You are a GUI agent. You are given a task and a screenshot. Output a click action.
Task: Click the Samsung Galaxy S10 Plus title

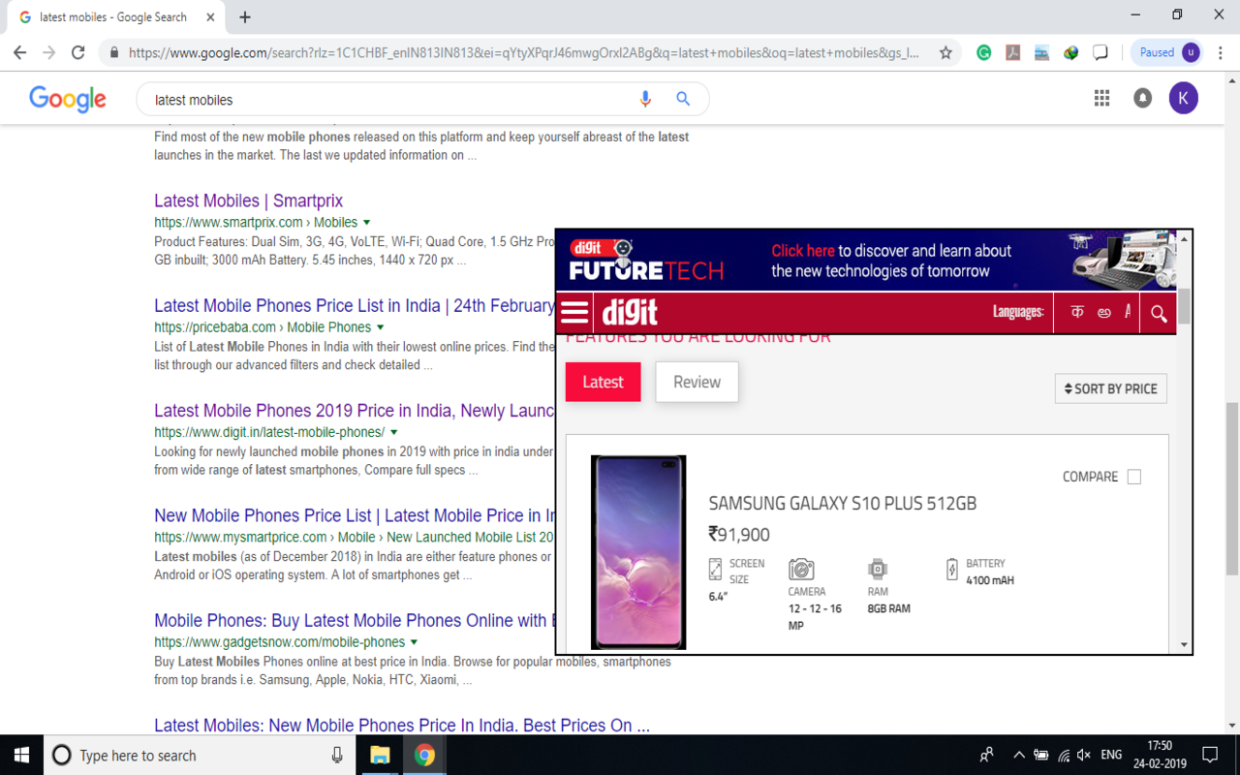point(843,504)
